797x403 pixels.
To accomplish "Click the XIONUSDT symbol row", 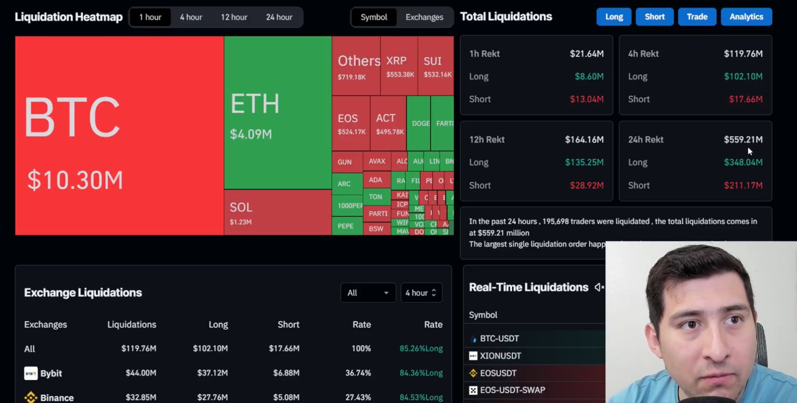I will tap(534, 356).
